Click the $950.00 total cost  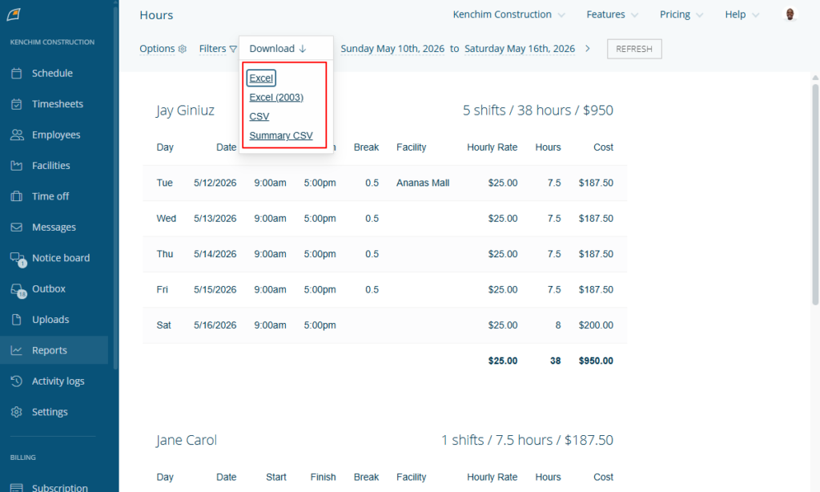point(596,361)
